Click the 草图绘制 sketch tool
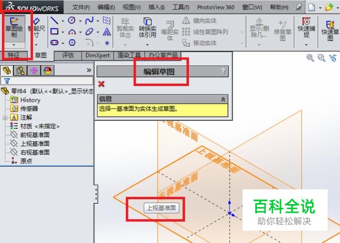340x243 pixels. pyautogui.click(x=14, y=28)
